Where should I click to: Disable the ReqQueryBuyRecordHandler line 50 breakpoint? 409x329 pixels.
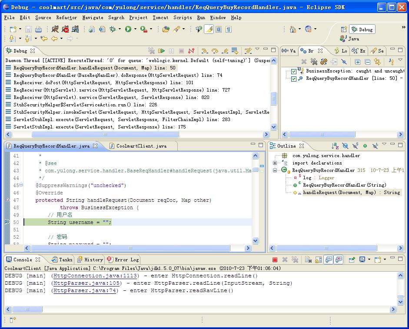[294, 79]
